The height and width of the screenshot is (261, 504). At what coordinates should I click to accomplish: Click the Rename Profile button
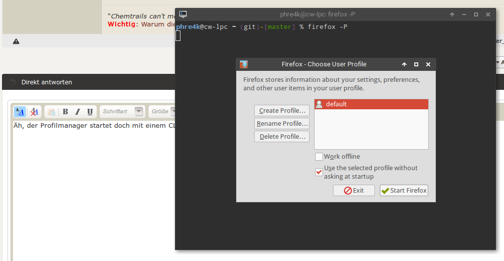click(x=282, y=123)
